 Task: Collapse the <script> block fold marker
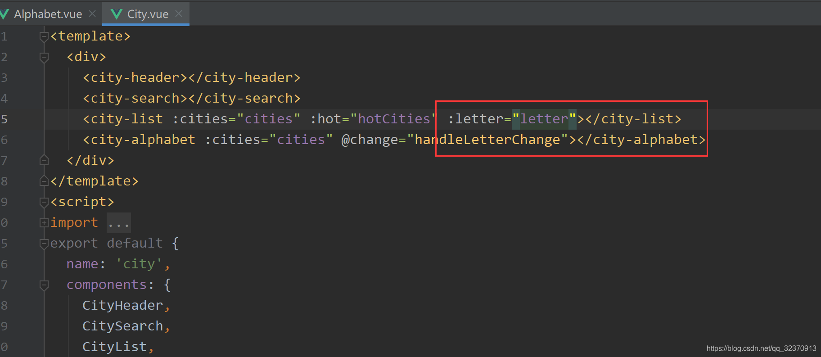tap(44, 202)
